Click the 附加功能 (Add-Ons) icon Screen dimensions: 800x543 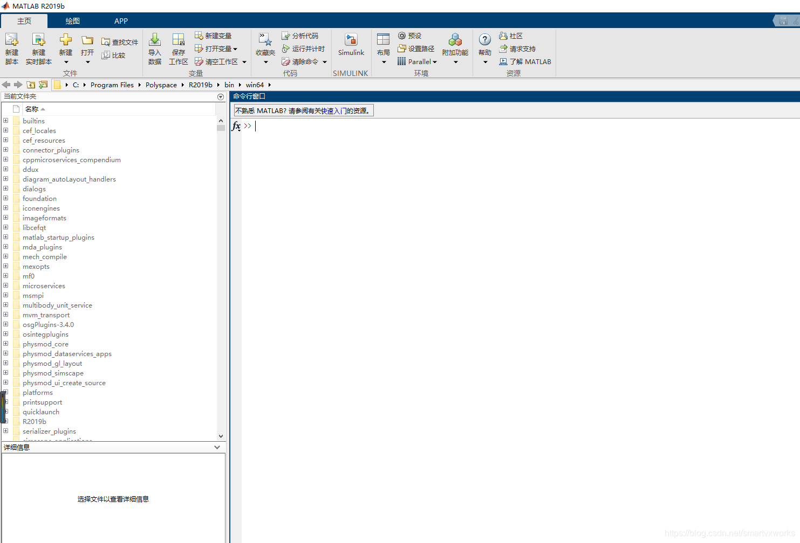[x=455, y=40]
